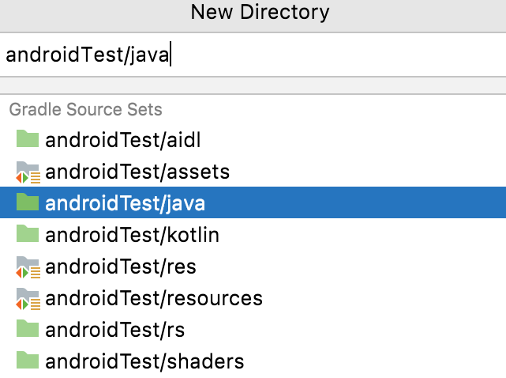Click the androidTest/shaders folder icon
Screen dimensions: 506x378
[x=28, y=361]
